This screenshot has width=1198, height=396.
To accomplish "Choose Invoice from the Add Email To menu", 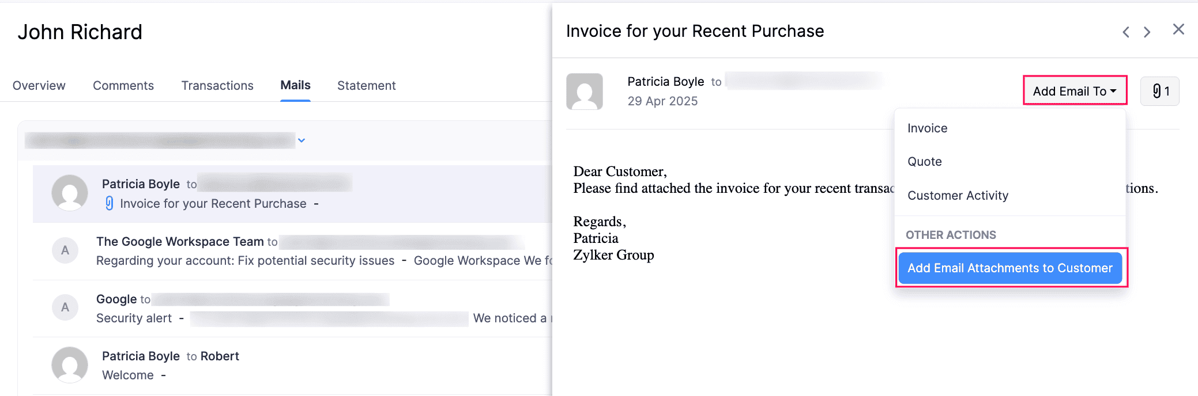I will pyautogui.click(x=926, y=128).
